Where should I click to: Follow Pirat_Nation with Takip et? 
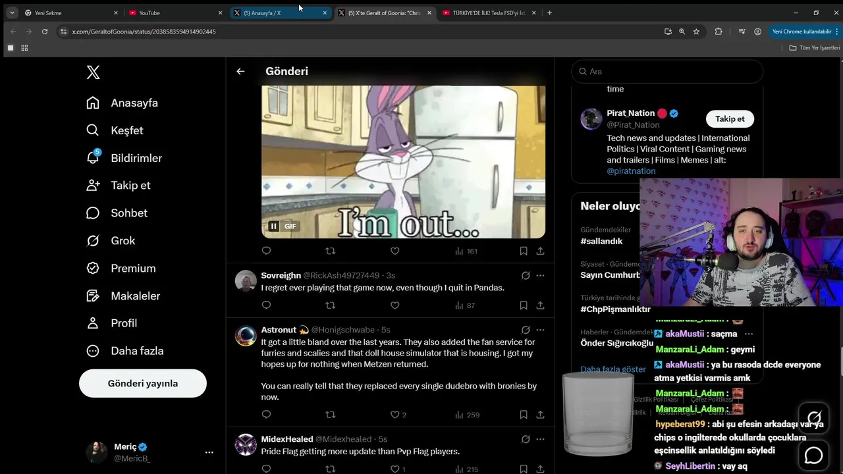pos(730,118)
